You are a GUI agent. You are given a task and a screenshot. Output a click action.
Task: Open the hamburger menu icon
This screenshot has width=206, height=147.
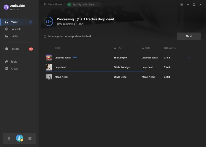click(182, 5)
